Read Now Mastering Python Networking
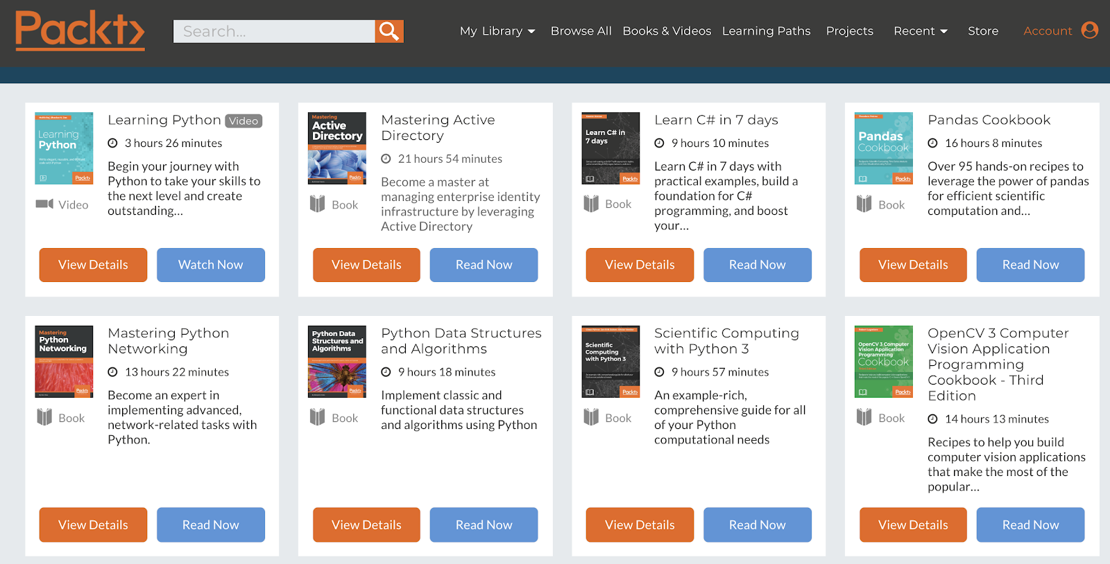This screenshot has width=1110, height=564. click(211, 525)
